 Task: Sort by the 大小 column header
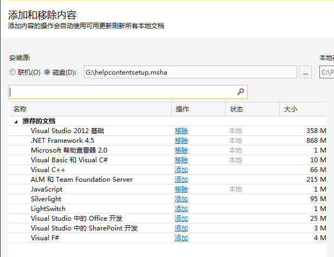click(x=303, y=109)
